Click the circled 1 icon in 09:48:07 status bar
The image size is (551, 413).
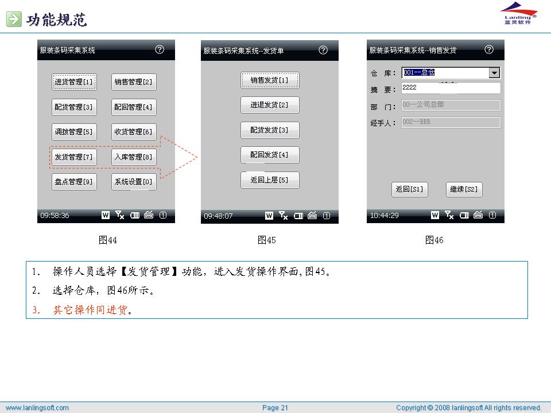[327, 216]
